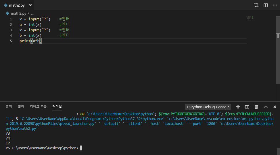Image resolution: width=280 pixels, height=155 pixels.
Task: Click the 'a = int(x)' code line
Action: coord(30,25)
